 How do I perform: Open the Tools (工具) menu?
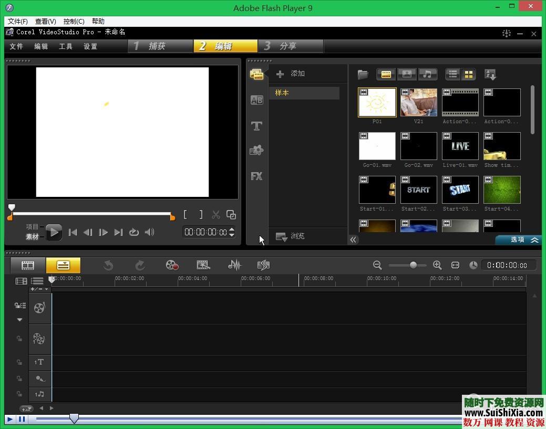[x=66, y=46]
